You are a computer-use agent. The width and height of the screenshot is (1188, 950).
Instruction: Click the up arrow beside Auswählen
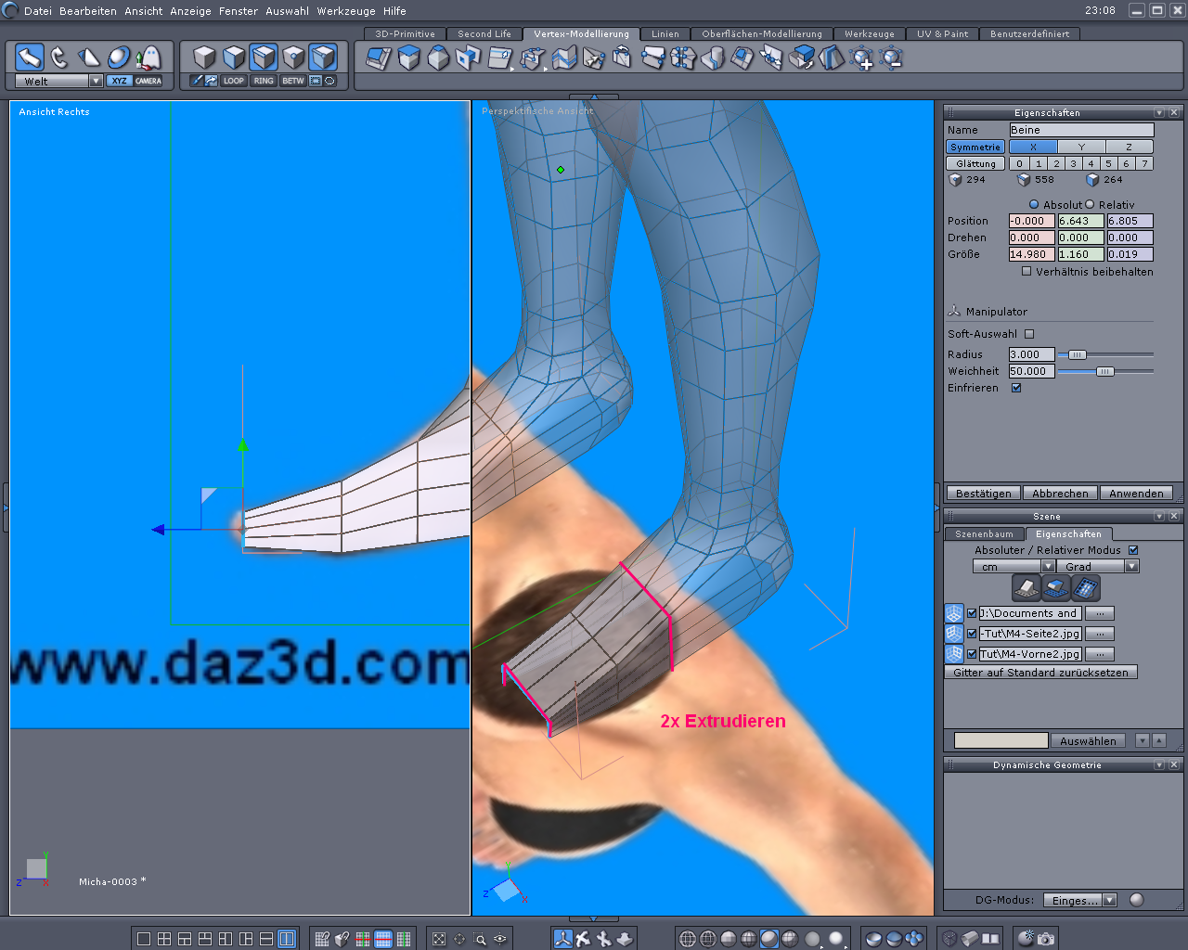[1159, 740]
